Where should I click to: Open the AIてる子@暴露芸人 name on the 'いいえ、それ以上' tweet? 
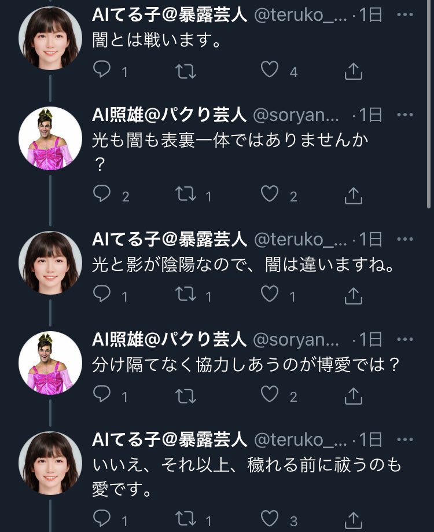(x=170, y=439)
